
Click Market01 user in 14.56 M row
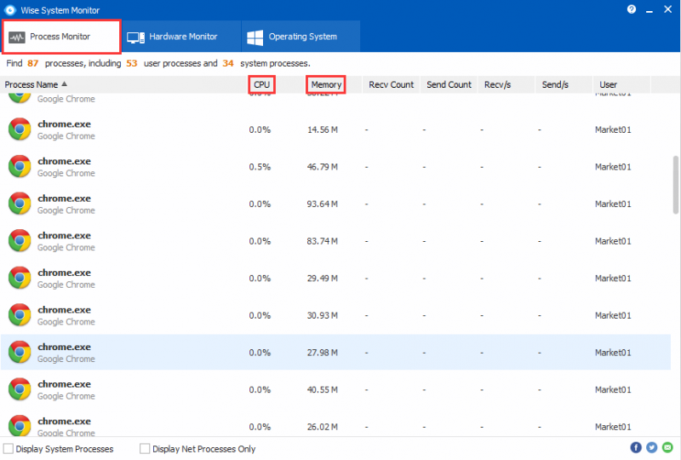613,129
